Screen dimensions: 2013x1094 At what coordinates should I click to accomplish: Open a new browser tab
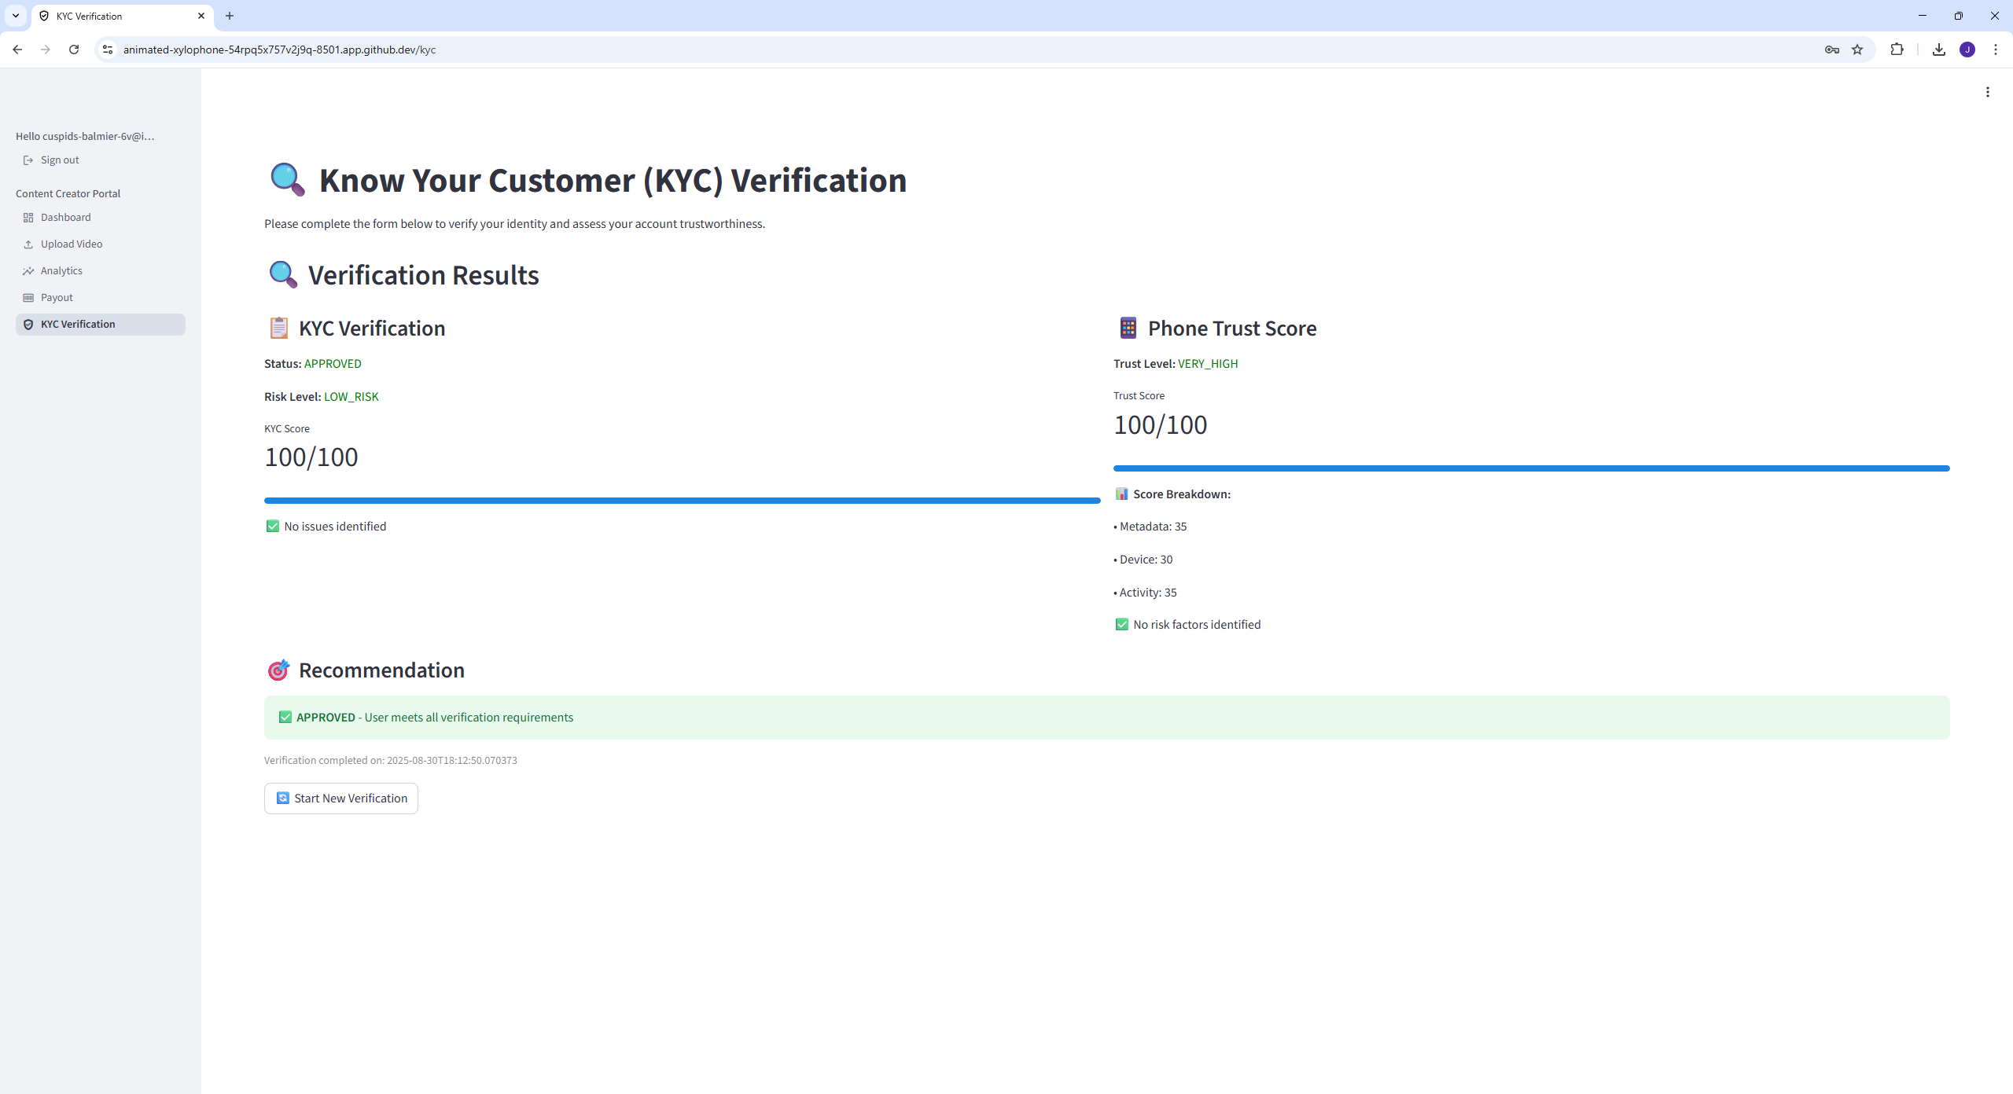coord(230,16)
